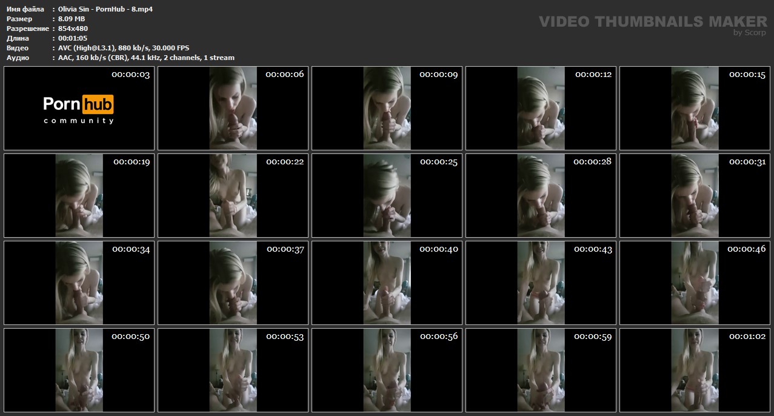Select the thumbnail stamped 00:00:46

pos(695,283)
